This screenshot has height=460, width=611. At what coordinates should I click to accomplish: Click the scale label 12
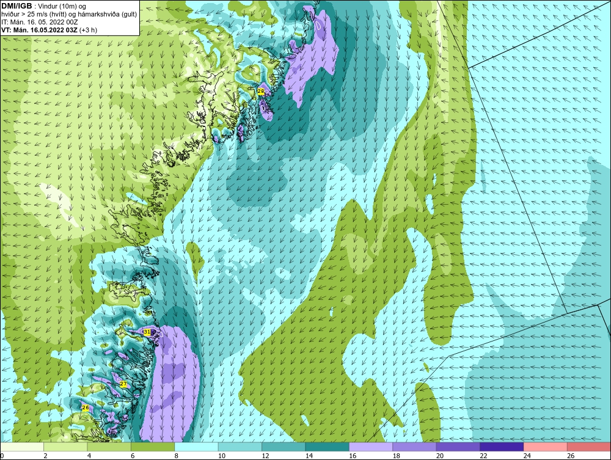tap(265, 456)
